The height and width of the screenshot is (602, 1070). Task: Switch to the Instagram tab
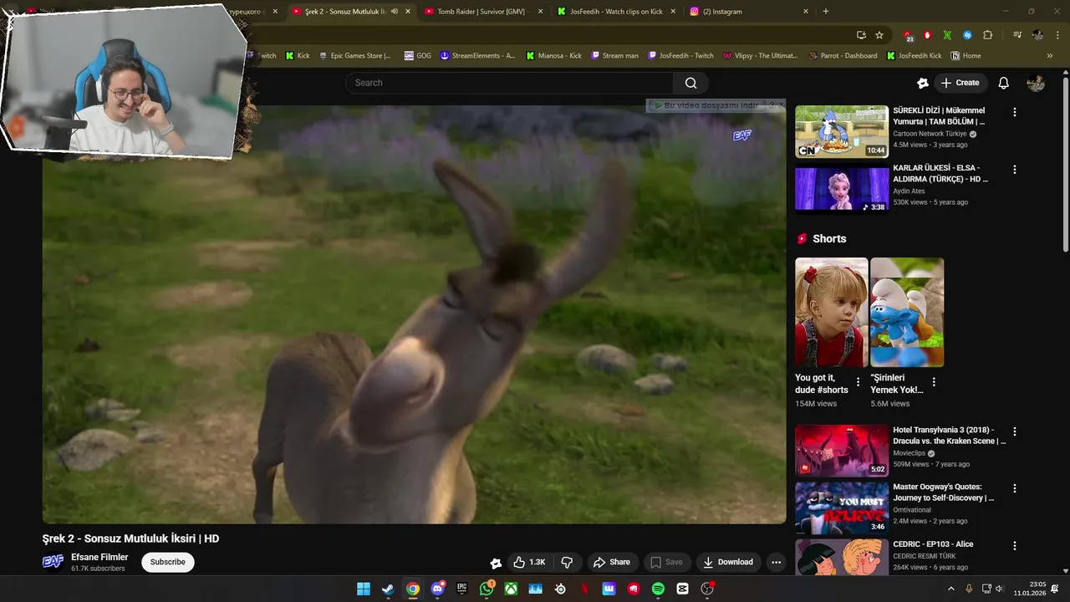[750, 12]
